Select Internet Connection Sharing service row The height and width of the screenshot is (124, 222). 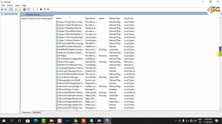point(95,53)
